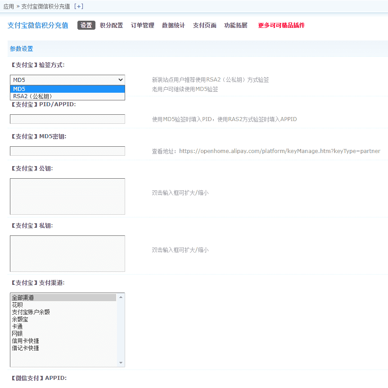The image size is (388, 388).
Task: Select 信用卡快捷 in the channel list
Action: coord(63,341)
